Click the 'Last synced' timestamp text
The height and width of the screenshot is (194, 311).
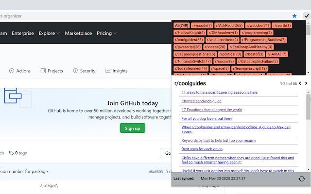(x=223, y=178)
